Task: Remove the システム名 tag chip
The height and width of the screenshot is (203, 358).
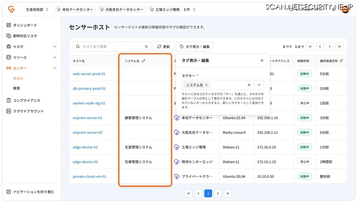Action: pyautogui.click(x=206, y=85)
